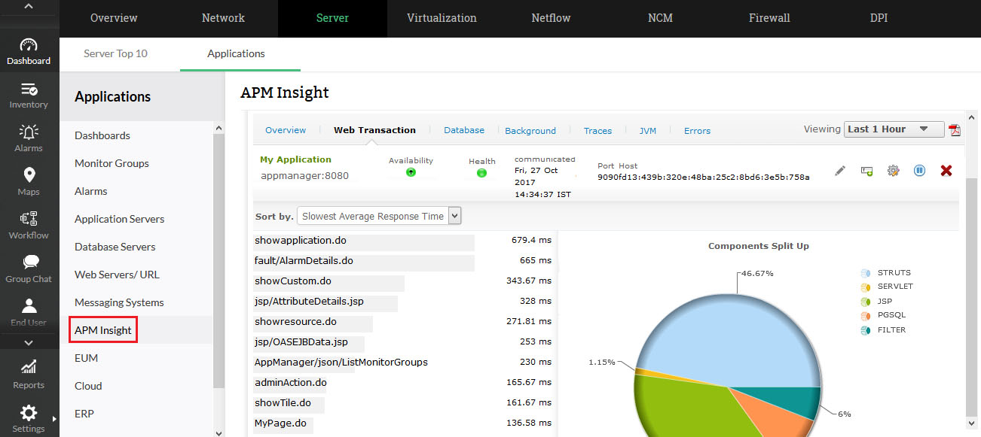Open the Traces tab
981x437 pixels.
click(597, 131)
